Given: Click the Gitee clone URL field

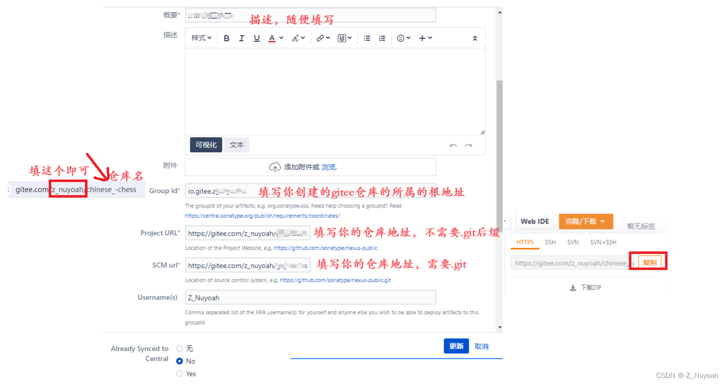Looking at the screenshot, I should coord(573,263).
